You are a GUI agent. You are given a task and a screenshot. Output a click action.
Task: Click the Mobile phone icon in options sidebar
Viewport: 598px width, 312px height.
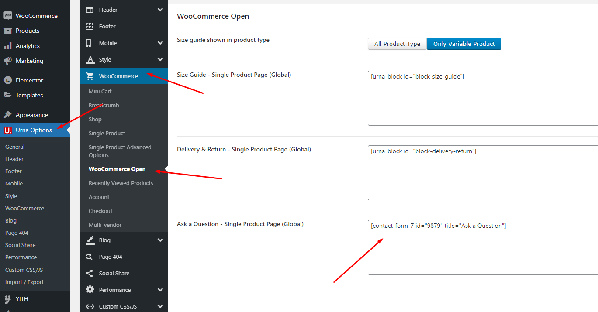click(x=89, y=43)
